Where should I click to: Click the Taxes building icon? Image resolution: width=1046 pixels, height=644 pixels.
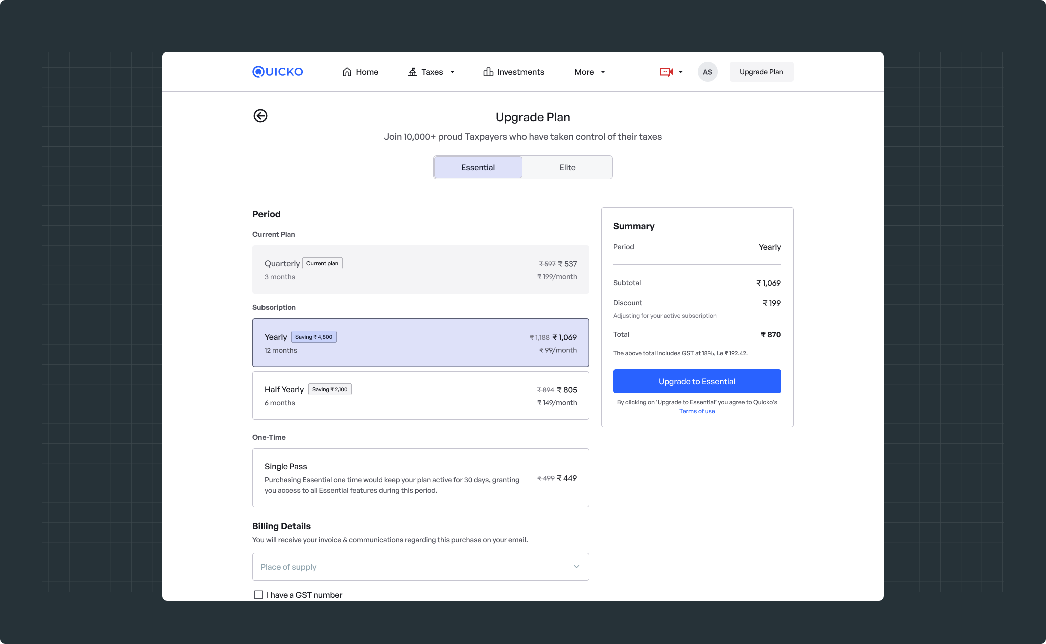click(x=412, y=72)
